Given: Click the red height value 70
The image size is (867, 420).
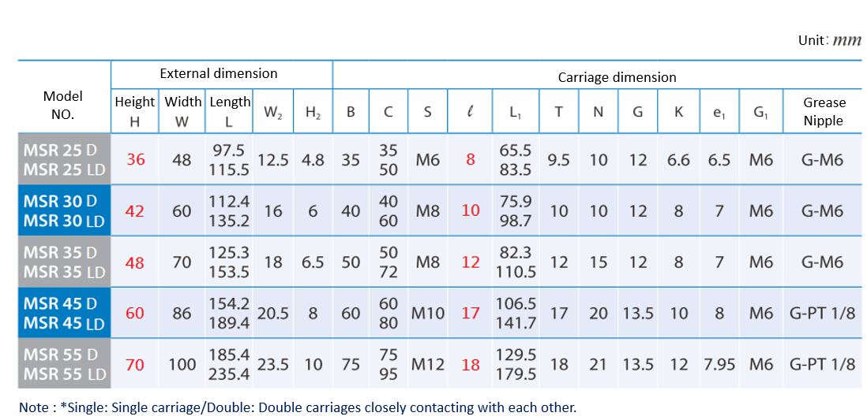Looking at the screenshot, I should click(135, 365).
